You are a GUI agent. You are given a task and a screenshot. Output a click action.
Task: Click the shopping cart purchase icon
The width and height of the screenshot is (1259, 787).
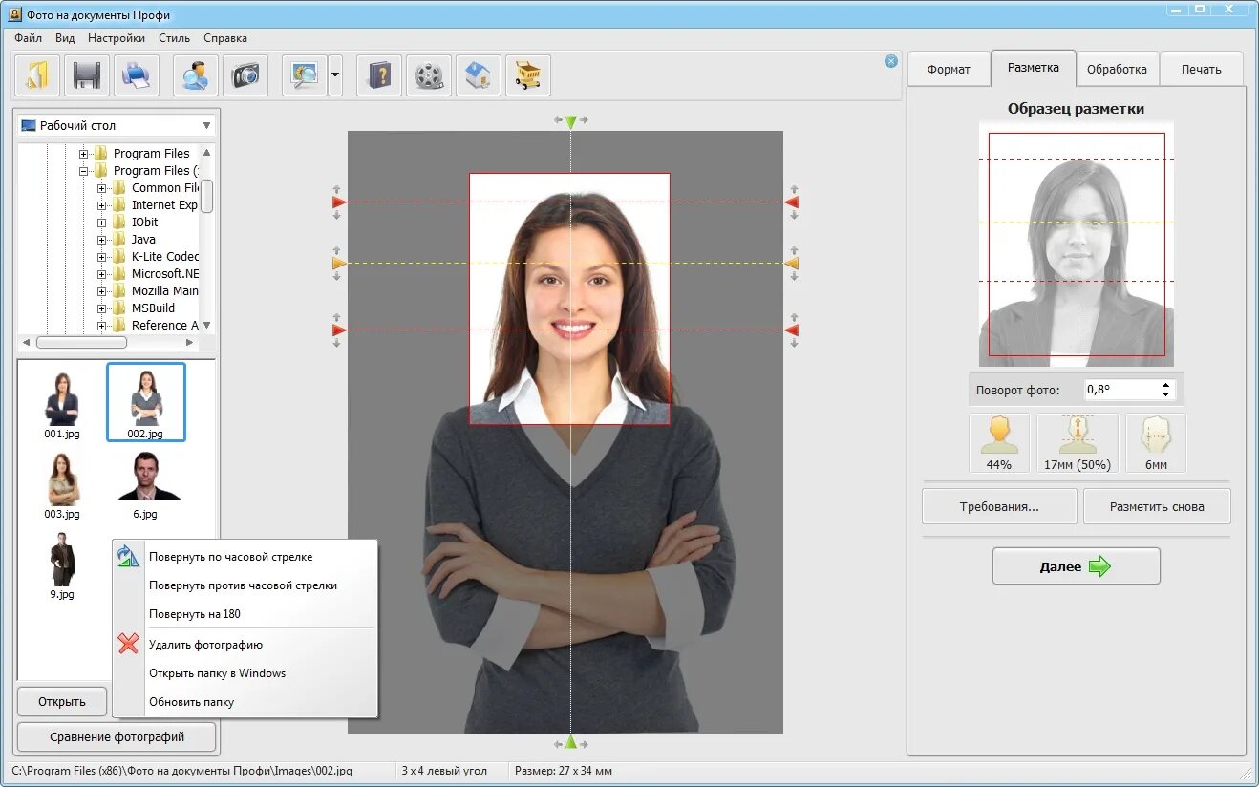click(x=528, y=75)
